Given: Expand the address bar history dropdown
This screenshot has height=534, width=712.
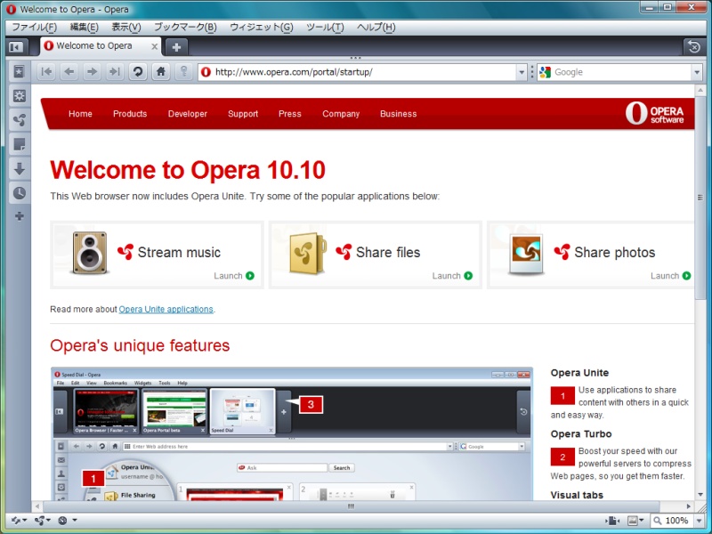Looking at the screenshot, I should pos(522,72).
